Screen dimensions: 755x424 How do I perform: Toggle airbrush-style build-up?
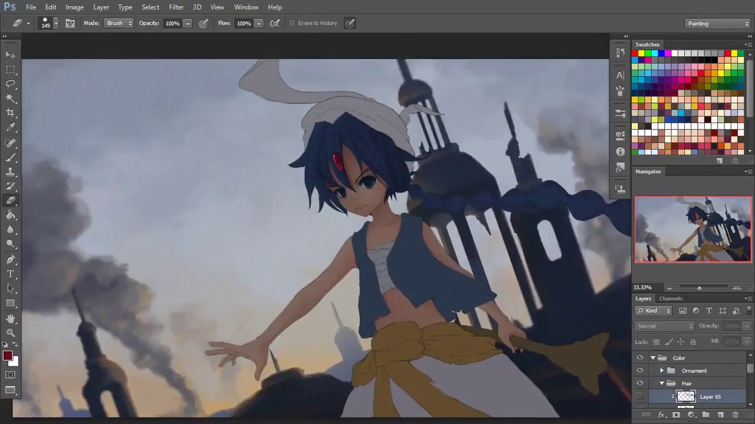pyautogui.click(x=275, y=23)
